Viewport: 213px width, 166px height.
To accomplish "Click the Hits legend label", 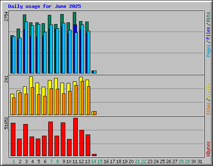I will [x=208, y=17].
